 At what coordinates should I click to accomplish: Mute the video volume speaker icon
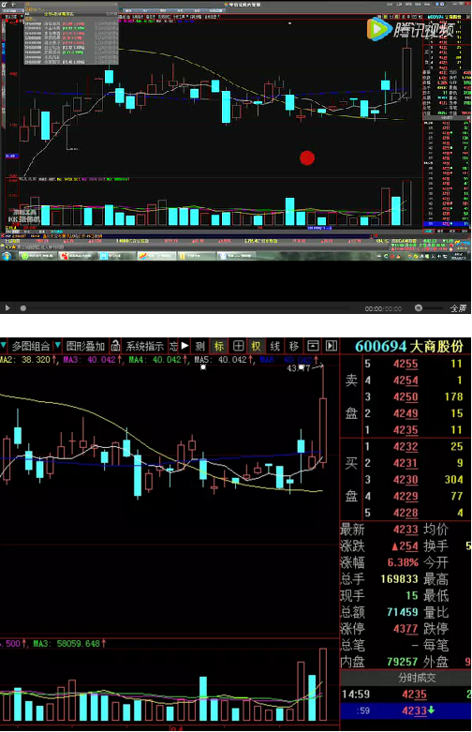click(419, 307)
